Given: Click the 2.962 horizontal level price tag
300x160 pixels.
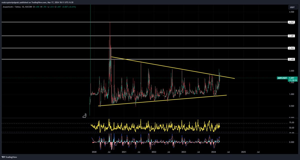Looking at the screenshot, I should 291,48.
